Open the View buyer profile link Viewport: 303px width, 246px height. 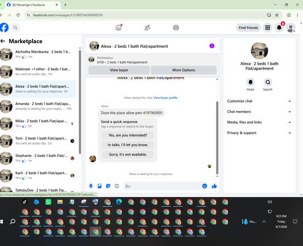[165, 98]
